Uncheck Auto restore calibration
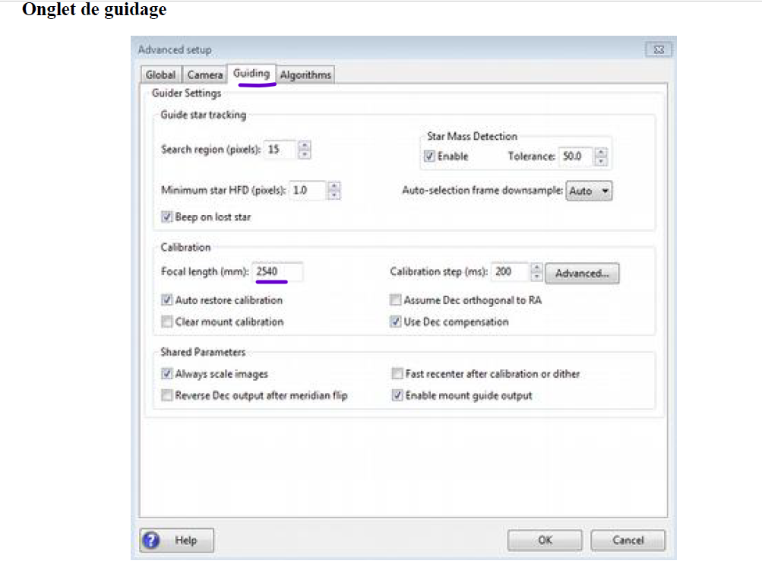The height and width of the screenshot is (567, 762). 167,300
